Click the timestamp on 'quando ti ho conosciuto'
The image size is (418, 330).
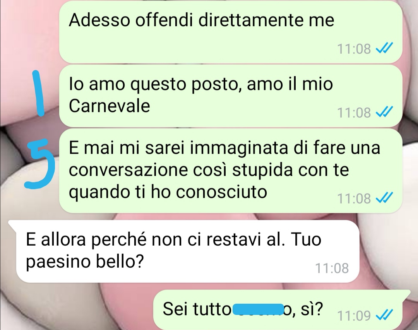[x=354, y=198]
